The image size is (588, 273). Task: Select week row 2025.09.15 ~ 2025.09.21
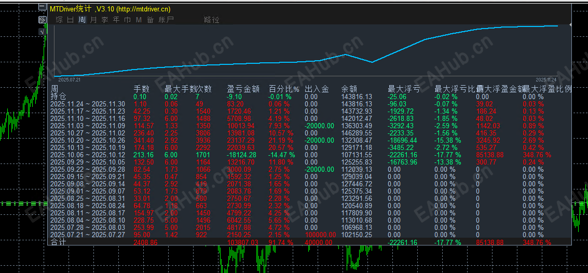[87, 176]
